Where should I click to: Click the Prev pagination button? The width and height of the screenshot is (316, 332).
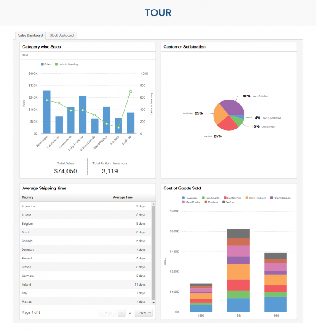107,312
